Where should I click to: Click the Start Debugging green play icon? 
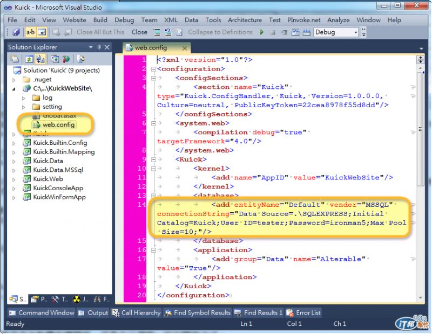pyautogui.click(x=262, y=32)
